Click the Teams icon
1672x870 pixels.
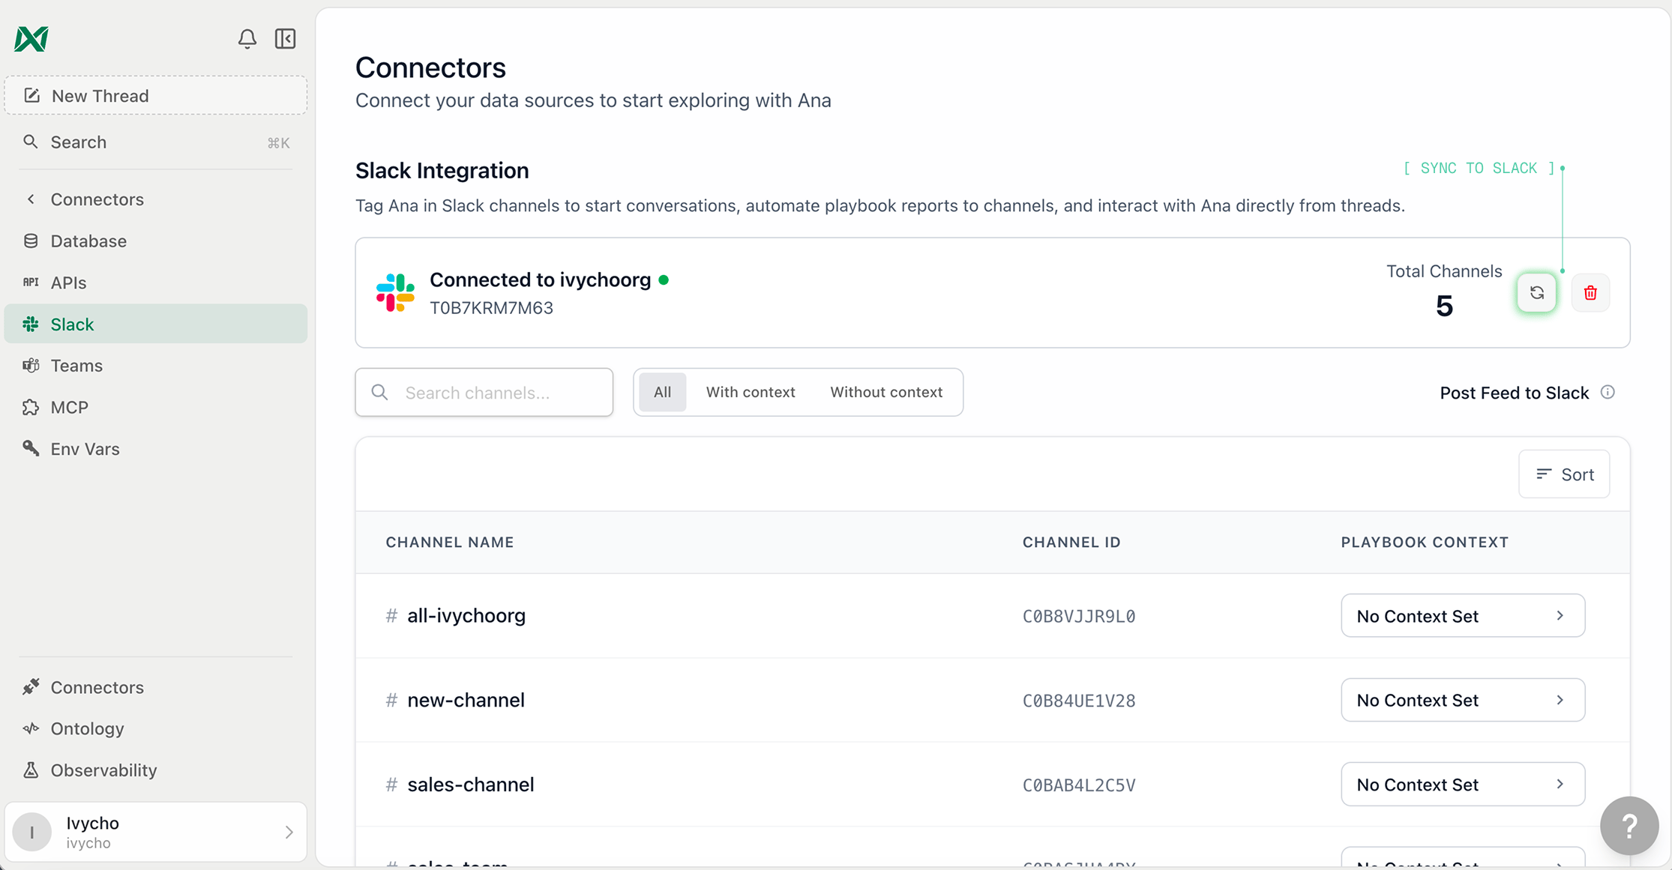(31, 366)
